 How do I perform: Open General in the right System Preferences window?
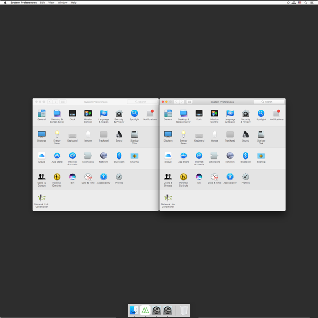(168, 115)
